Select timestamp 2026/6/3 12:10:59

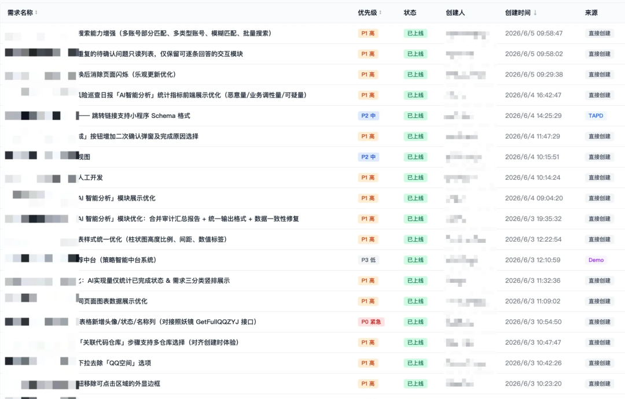tap(532, 260)
